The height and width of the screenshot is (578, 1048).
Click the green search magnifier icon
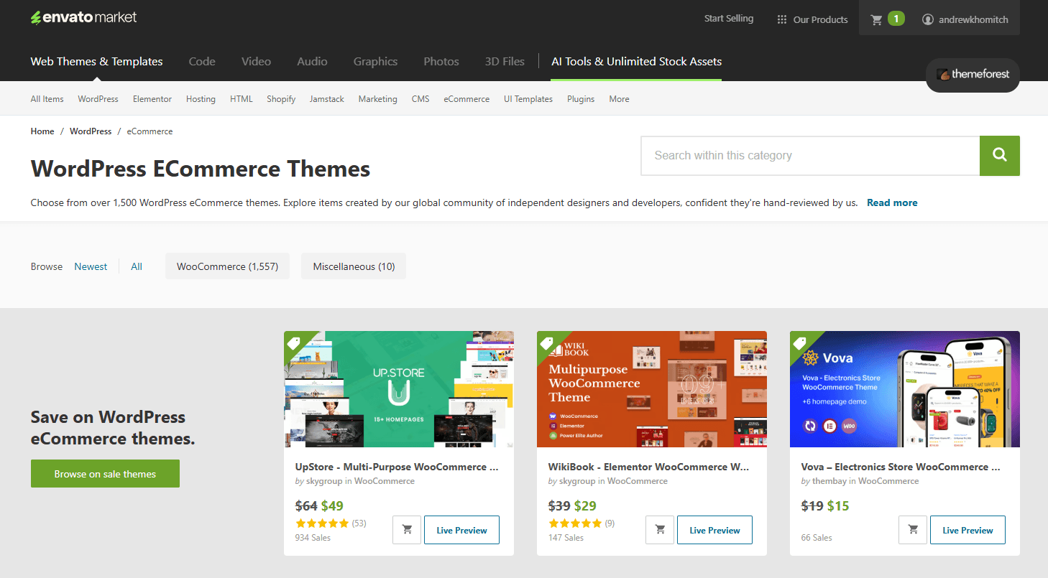click(x=999, y=155)
